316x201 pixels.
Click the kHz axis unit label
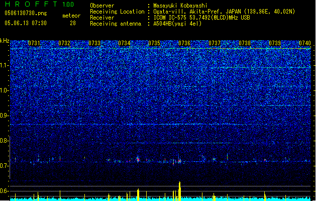pos(5,41)
